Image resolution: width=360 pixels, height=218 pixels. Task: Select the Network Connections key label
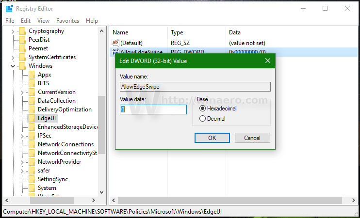[x=65, y=144]
